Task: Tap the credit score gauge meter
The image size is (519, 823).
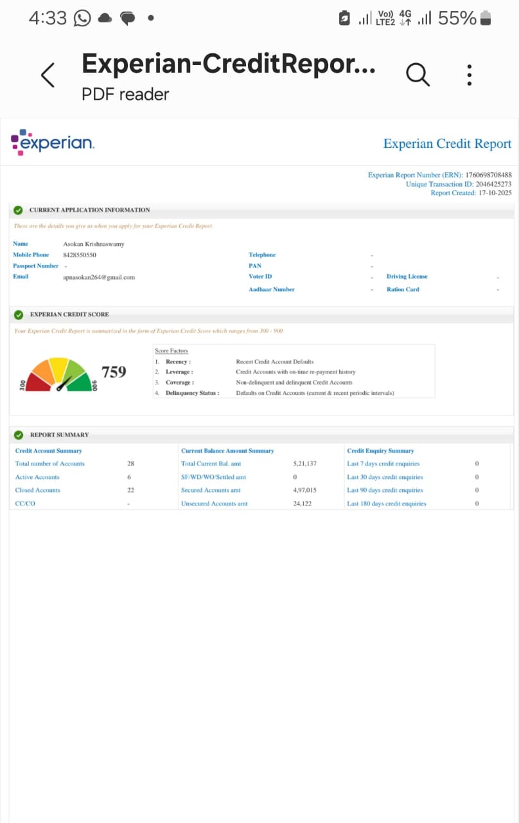Action: point(58,375)
